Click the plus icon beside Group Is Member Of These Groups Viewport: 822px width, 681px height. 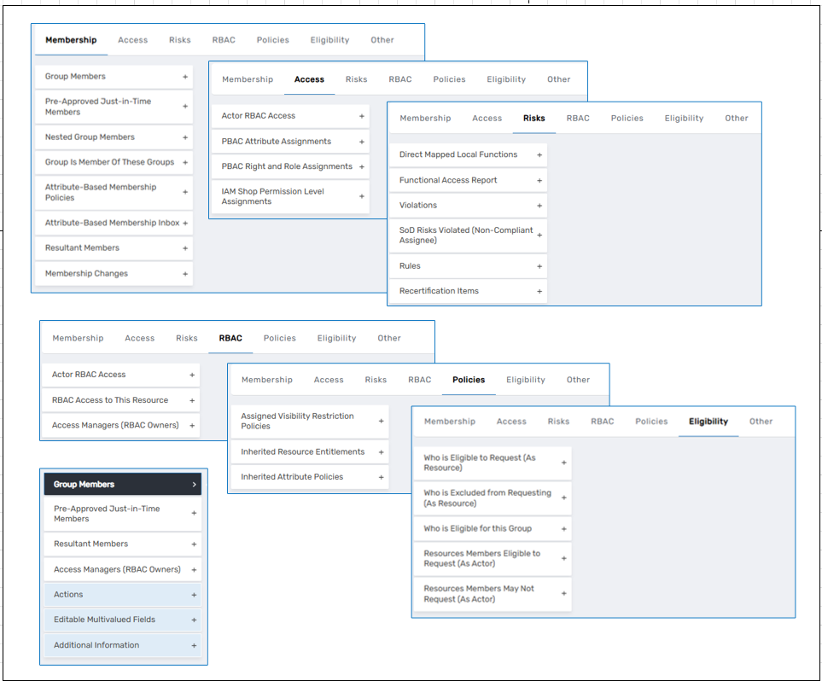(x=185, y=162)
